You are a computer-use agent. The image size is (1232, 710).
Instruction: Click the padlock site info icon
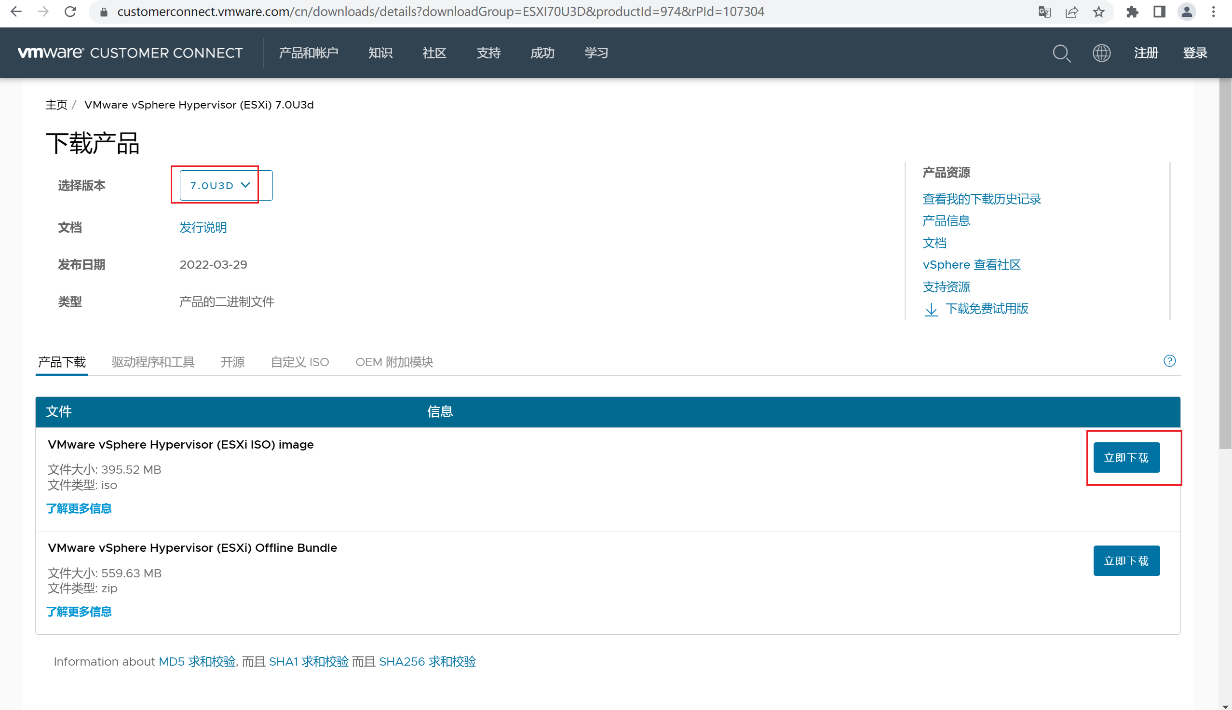coord(103,12)
